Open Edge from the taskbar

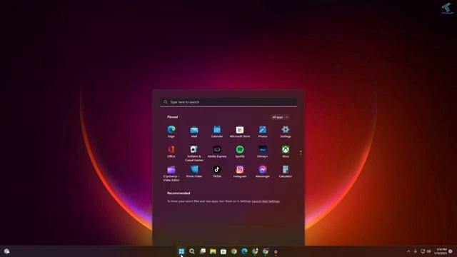pyautogui.click(x=244, y=251)
